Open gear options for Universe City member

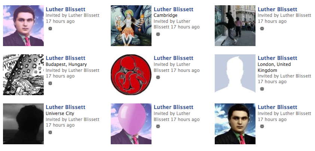tap(50, 132)
